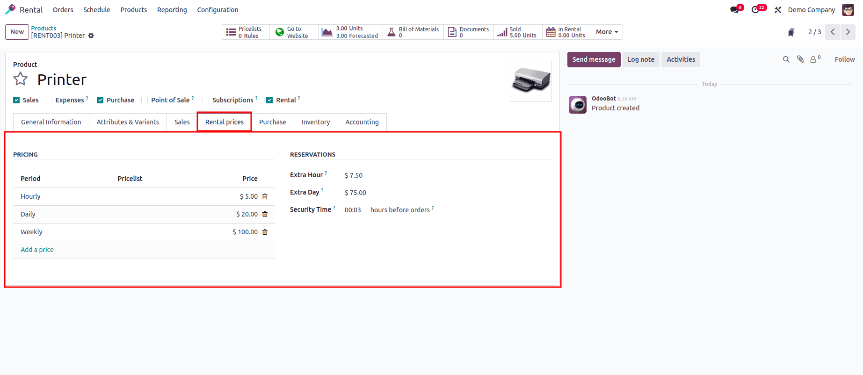The width and height of the screenshot is (863, 375).
Task: Search messages in chatter
Action: tap(786, 59)
